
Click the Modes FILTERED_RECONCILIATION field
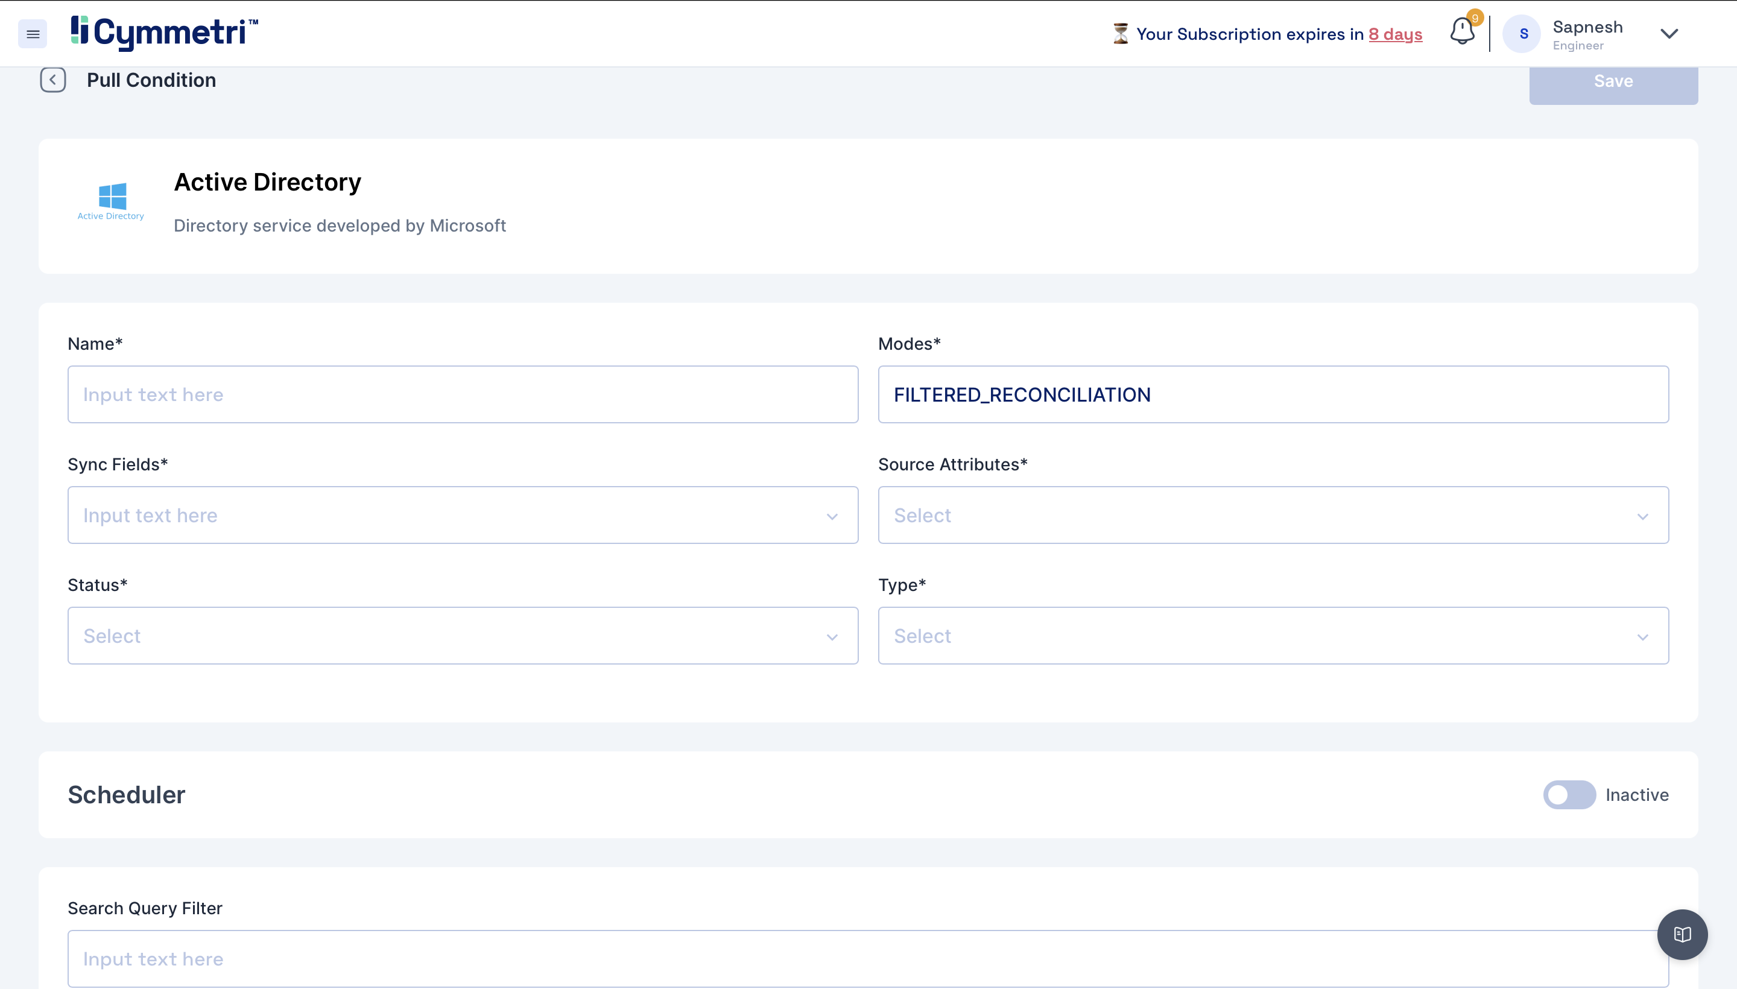(x=1273, y=394)
